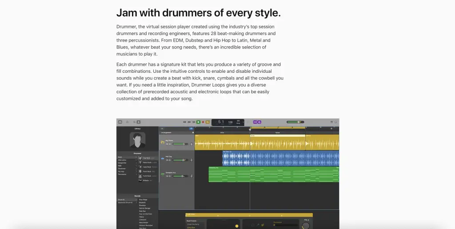This screenshot has height=229, width=455.
Task: Toggle the purple Metronome button
Action: pos(259,122)
